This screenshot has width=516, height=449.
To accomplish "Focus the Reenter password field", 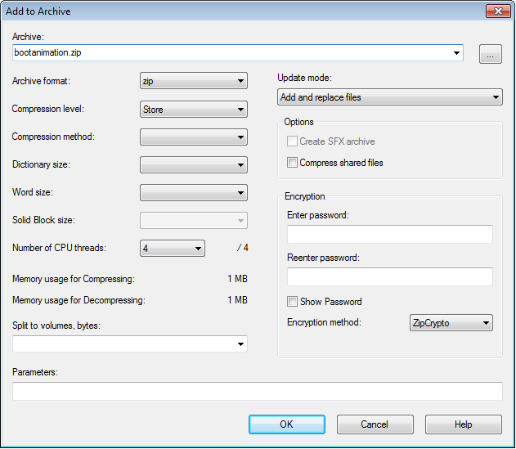I will click(389, 277).
